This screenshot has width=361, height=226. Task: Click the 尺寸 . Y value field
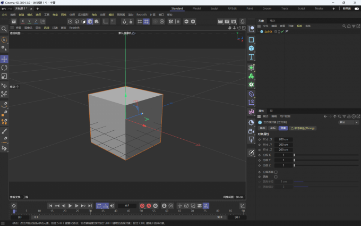coord(283,145)
